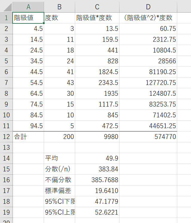
Task: Select row 19 header
Action: click(x=6, y=212)
